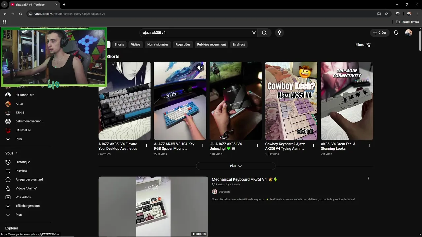The width and height of the screenshot is (422, 237).
Task: Open the tab search dropdown arrow
Action: pyautogui.click(x=4, y=4)
